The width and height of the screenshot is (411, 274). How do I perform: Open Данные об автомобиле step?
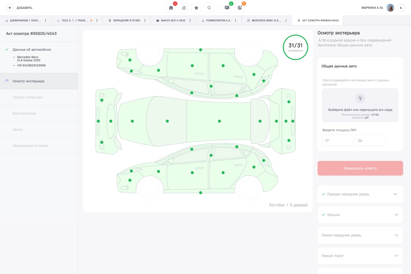coord(32,49)
